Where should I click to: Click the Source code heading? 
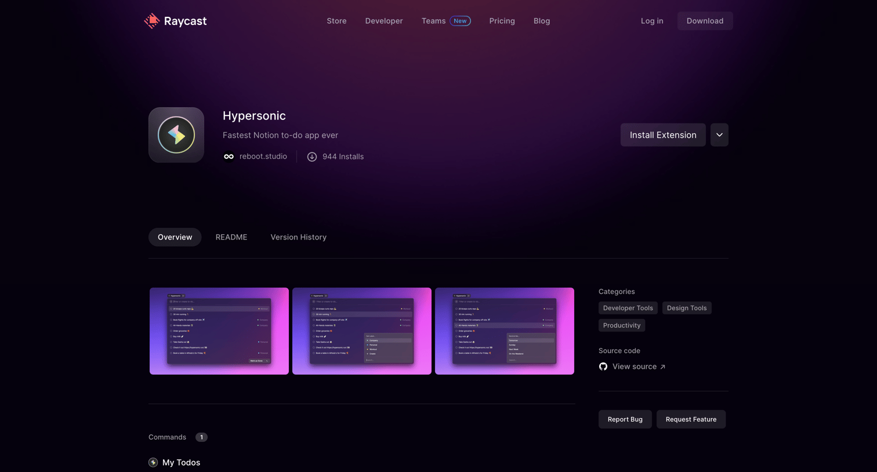(619, 351)
